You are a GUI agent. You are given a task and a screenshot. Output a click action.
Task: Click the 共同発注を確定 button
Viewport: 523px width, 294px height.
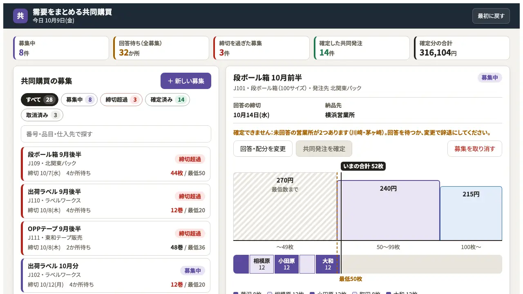click(324, 149)
